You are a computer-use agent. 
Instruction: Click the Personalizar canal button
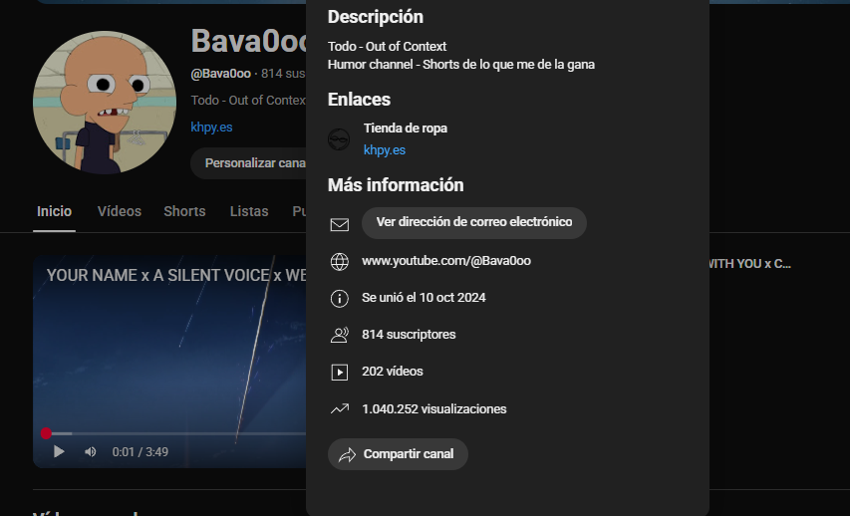coord(248,163)
